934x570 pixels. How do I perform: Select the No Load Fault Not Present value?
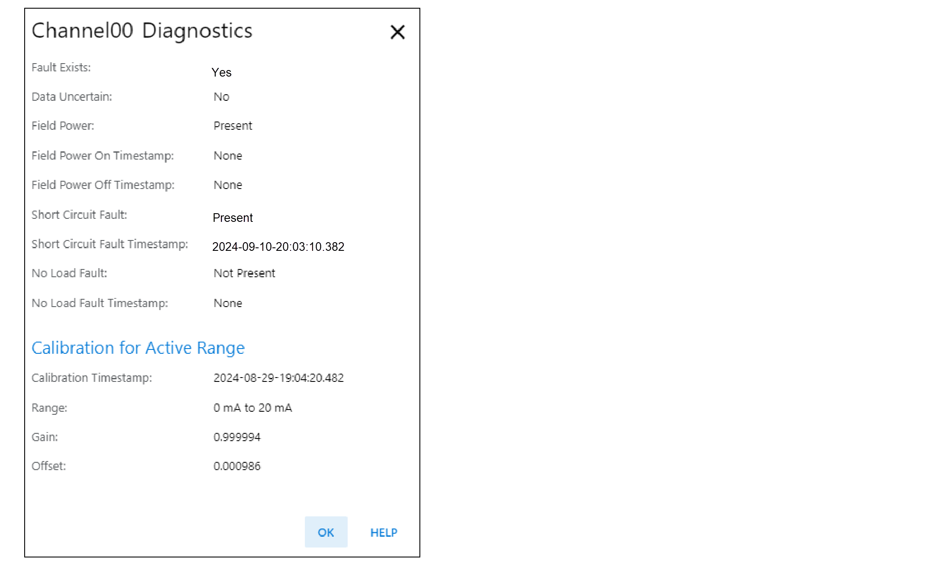tap(244, 273)
